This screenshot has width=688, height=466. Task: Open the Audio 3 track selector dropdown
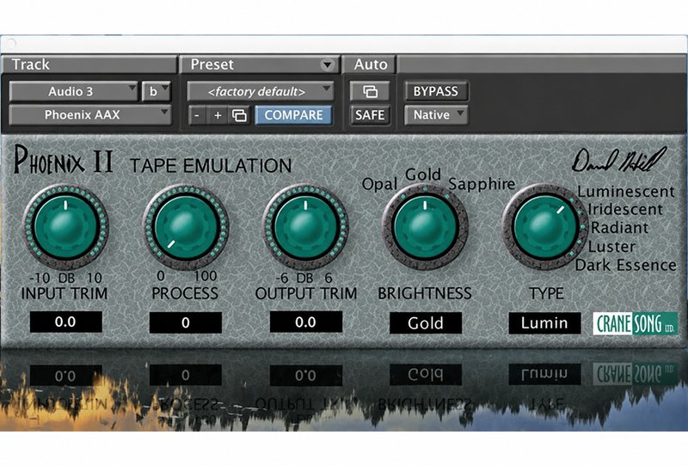click(73, 91)
